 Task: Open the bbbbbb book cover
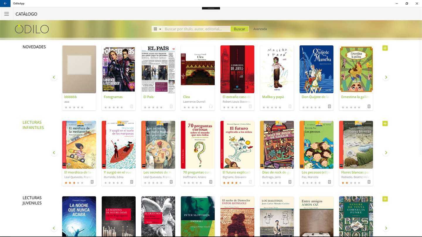coord(79,69)
